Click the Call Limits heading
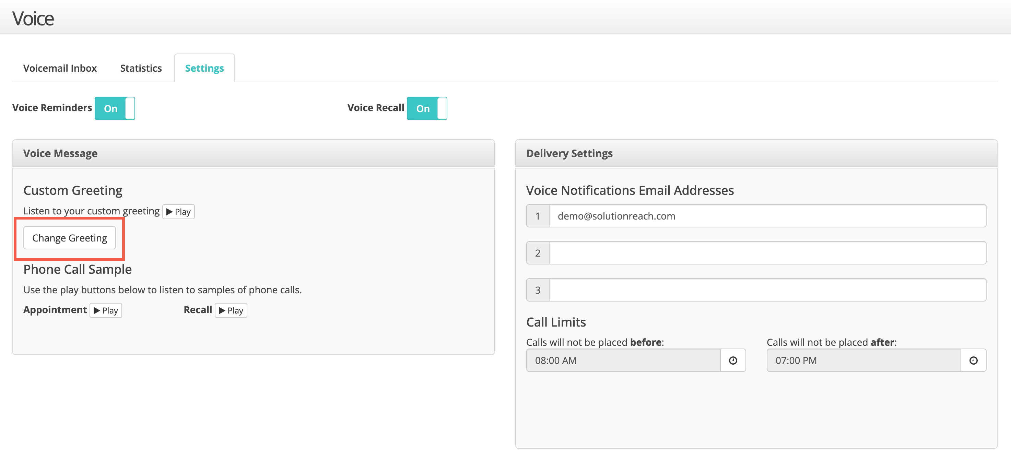Screen dimensions: 1011x460 (556, 322)
